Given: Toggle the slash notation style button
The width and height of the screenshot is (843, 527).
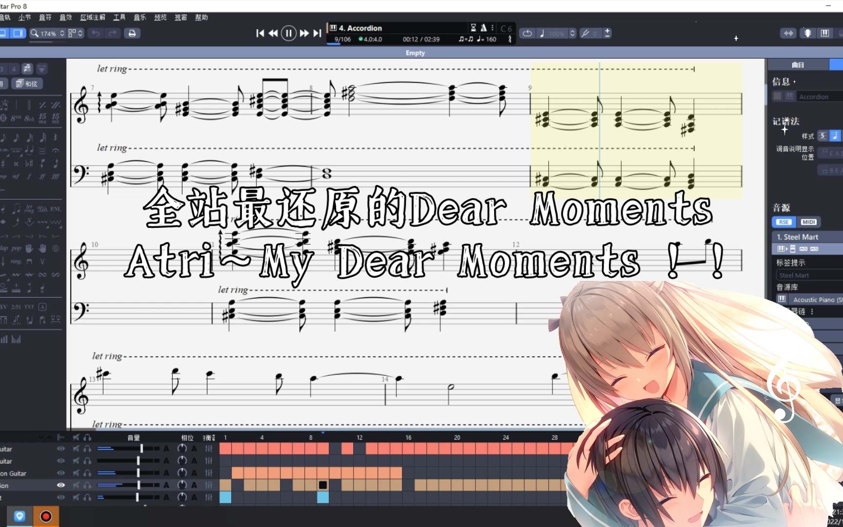Looking at the screenshot, I should click(823, 136).
